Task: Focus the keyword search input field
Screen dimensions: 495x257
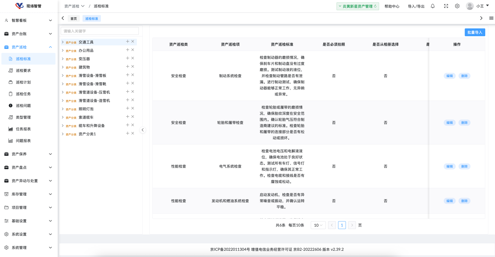Action: (x=100, y=31)
